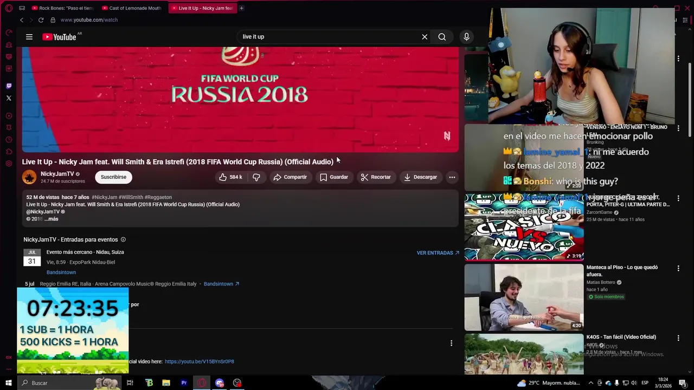This screenshot has height=390, width=694.
Task: Start voice search with microphone
Action: click(466, 37)
